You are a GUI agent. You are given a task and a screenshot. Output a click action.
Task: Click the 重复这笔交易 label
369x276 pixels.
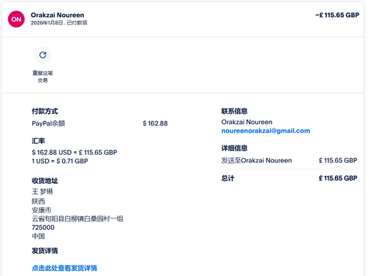[x=43, y=77]
